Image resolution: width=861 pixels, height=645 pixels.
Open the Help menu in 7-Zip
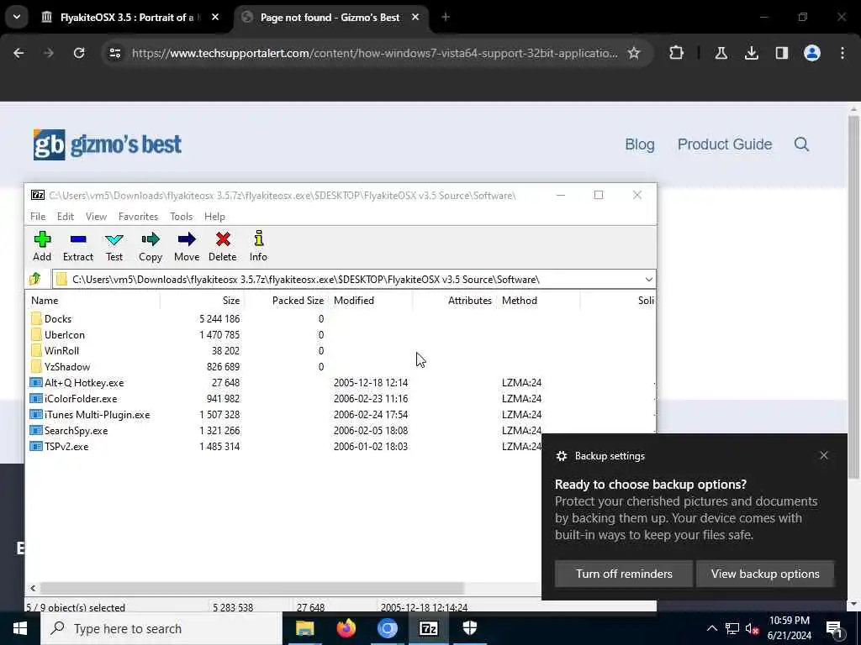tap(214, 217)
